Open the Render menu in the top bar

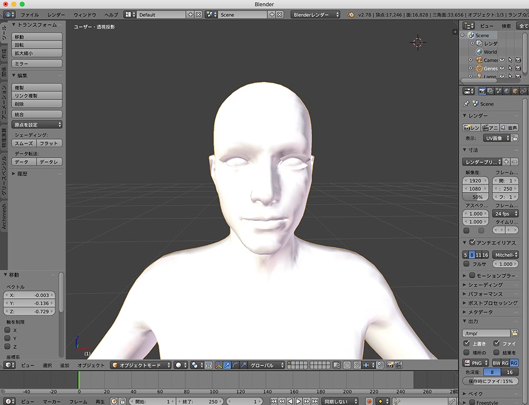pyautogui.click(x=56, y=15)
